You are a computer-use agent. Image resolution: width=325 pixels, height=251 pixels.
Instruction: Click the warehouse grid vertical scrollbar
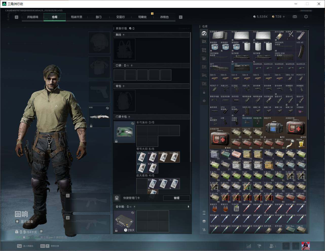(308, 75)
